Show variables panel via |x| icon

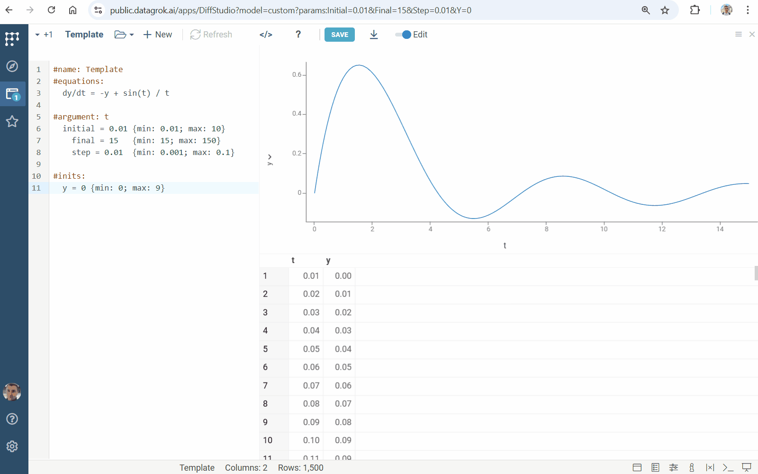(710, 467)
